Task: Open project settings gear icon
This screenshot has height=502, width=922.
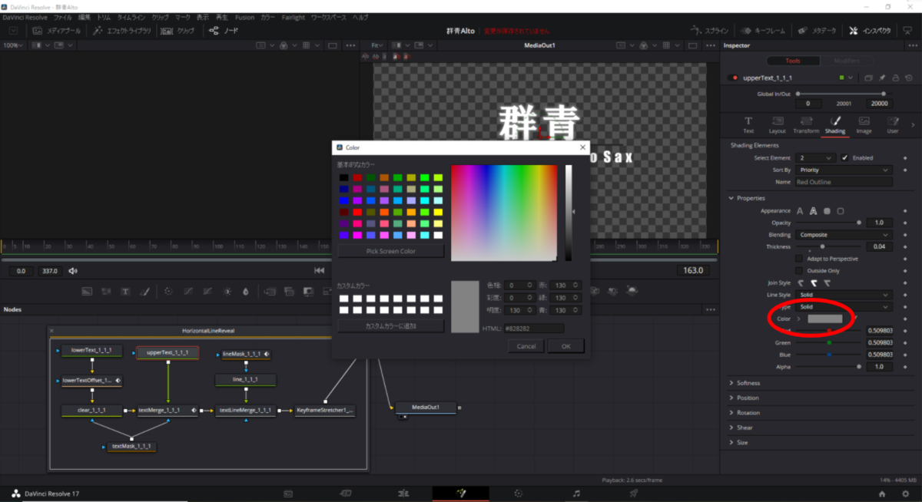Action: 904,494
